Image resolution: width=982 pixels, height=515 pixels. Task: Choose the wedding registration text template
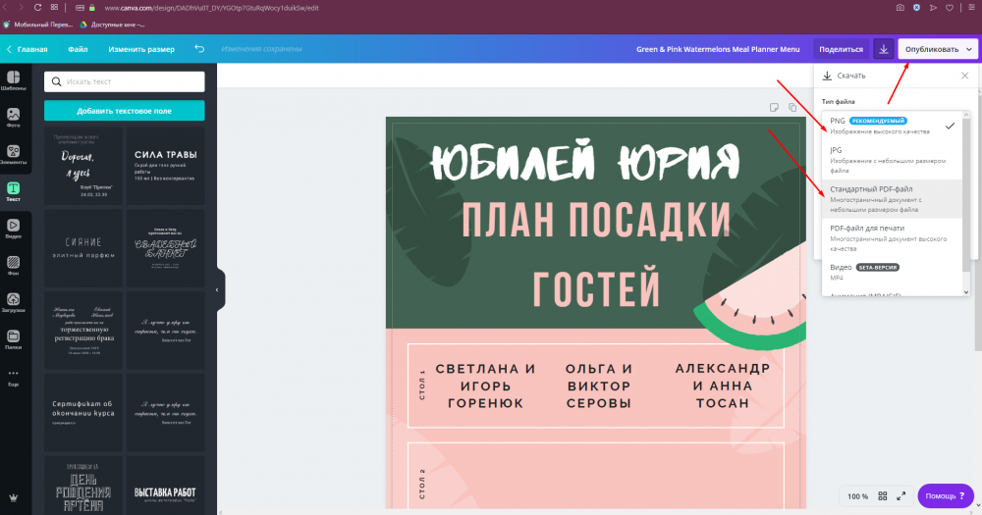click(83, 331)
